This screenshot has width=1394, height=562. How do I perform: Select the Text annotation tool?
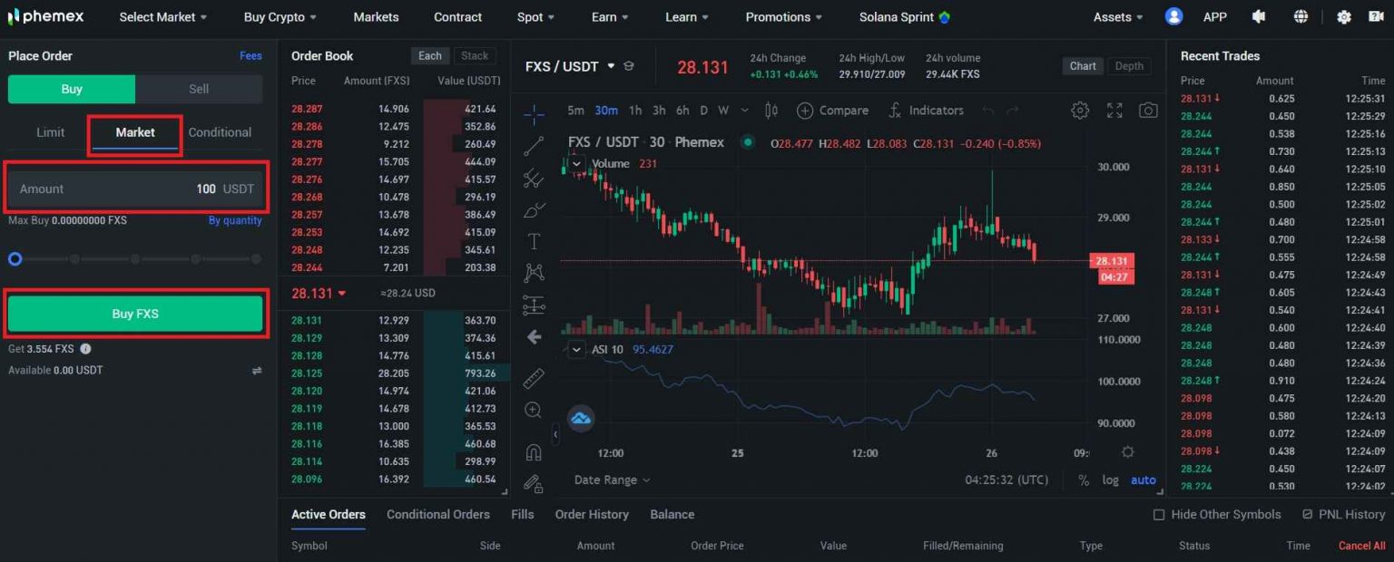534,241
